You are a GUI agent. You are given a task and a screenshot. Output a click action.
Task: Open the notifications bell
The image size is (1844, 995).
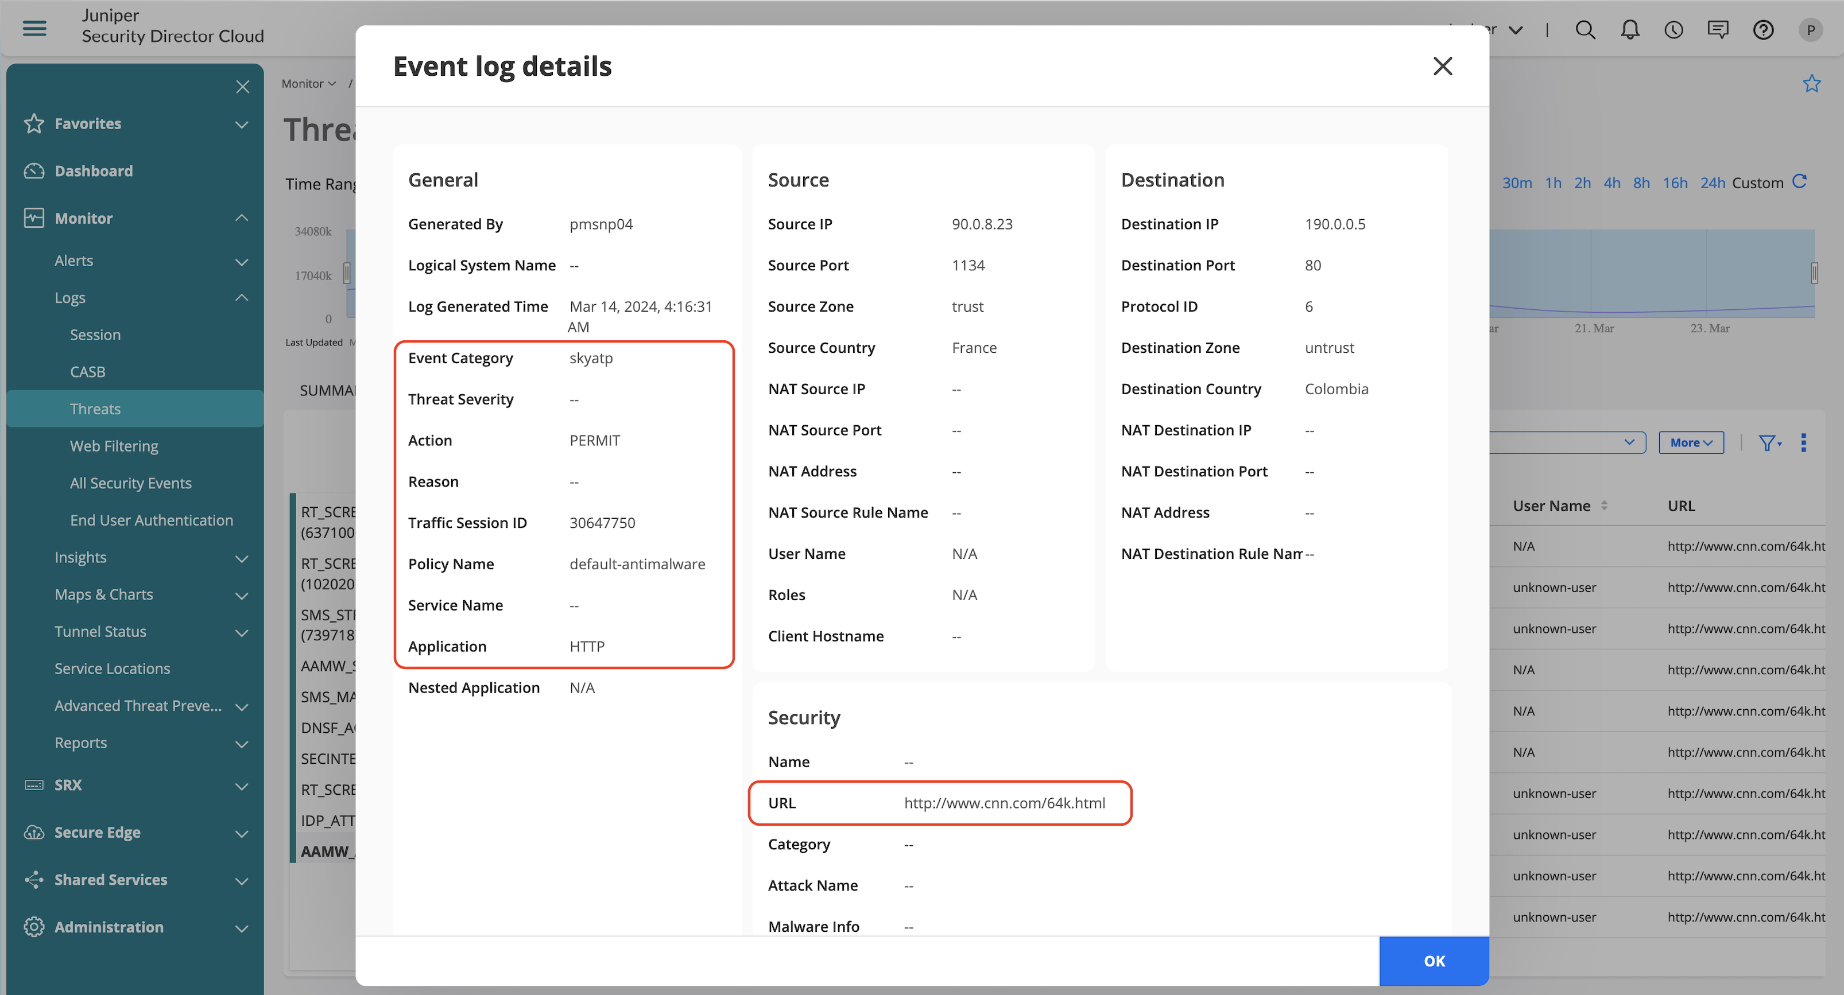[x=1630, y=30]
